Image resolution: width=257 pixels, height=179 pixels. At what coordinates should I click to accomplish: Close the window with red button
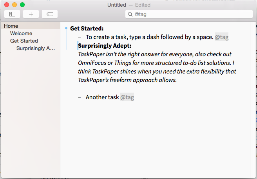(x=7, y=5)
